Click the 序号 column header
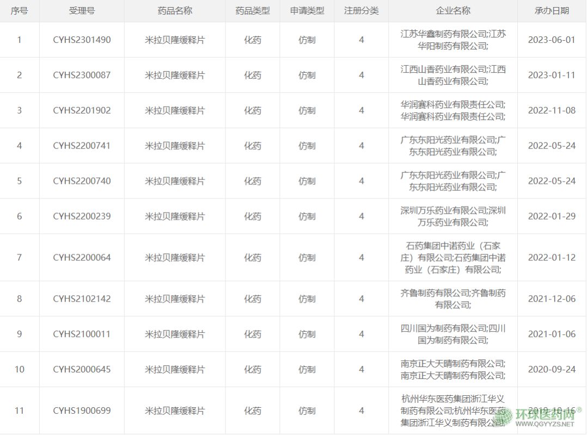This screenshot has height=436, width=588. click(x=20, y=11)
